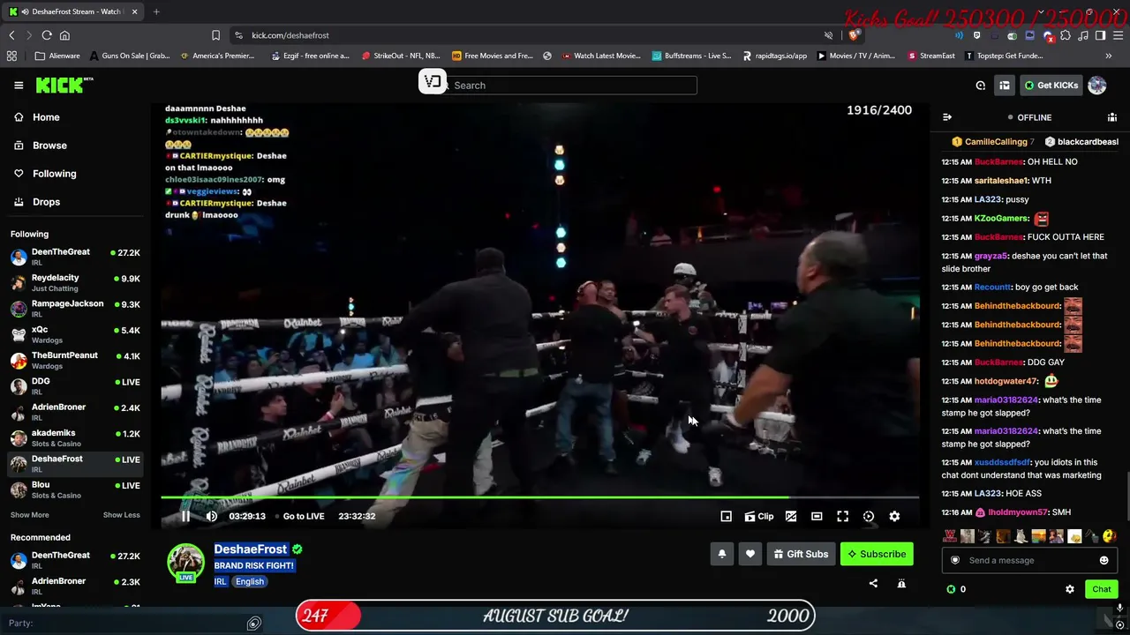
Task: Open browser main menu
Action: click(1118, 35)
